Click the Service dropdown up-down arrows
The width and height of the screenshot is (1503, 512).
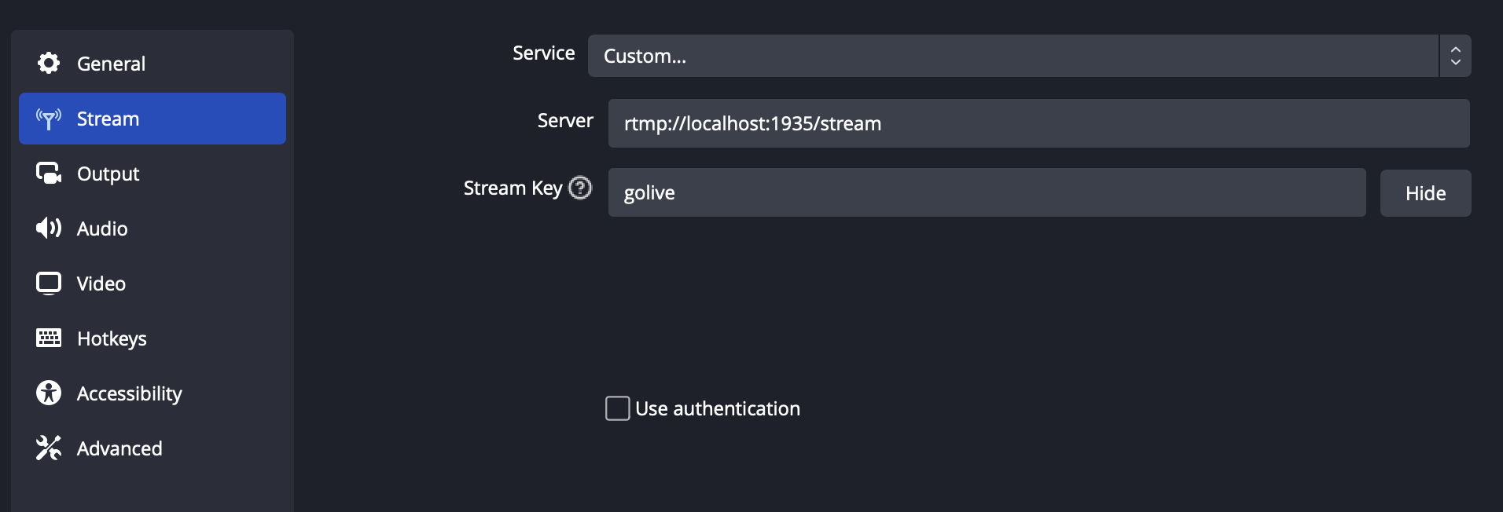tap(1456, 56)
